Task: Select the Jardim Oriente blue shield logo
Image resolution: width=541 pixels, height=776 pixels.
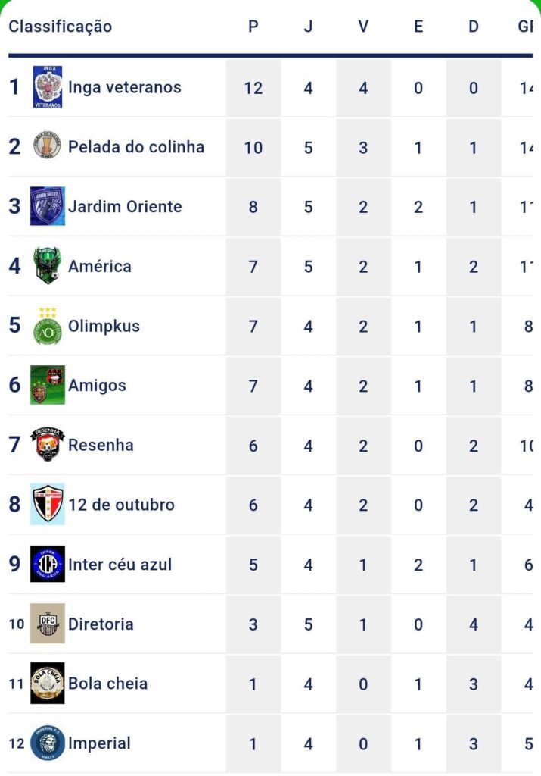Action: pyautogui.click(x=48, y=206)
